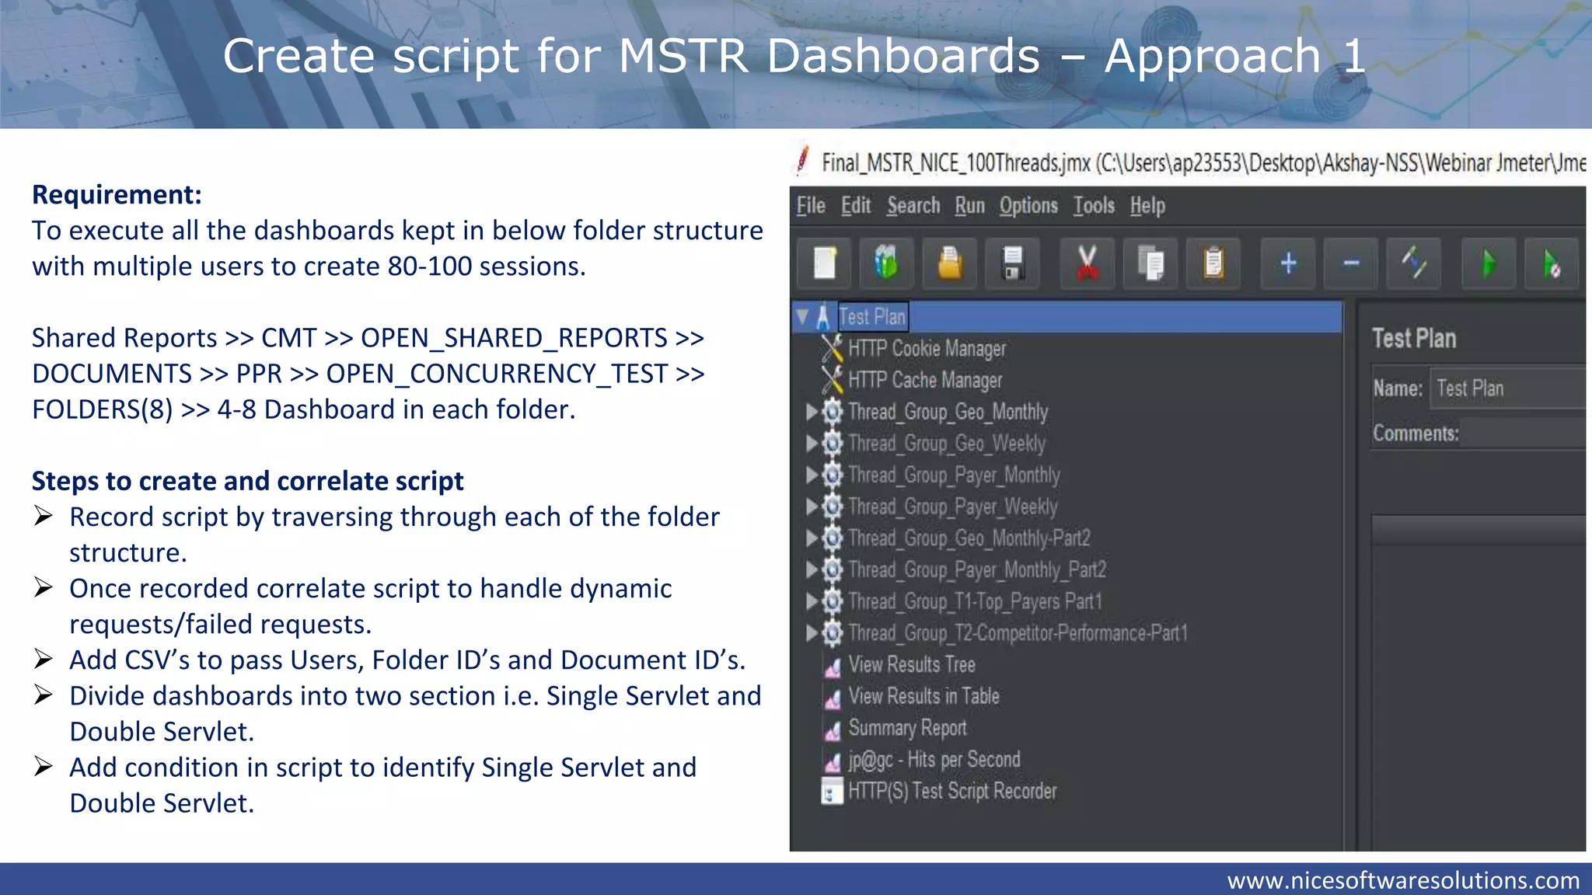Open www.nicesoftwaresolutions.com footer link
This screenshot has width=1592, height=895.
click(x=1403, y=880)
